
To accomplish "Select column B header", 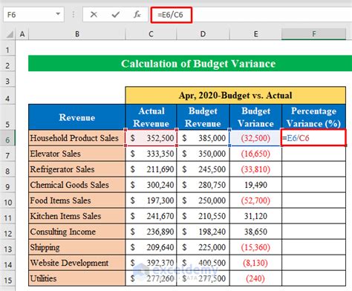I will (x=77, y=34).
